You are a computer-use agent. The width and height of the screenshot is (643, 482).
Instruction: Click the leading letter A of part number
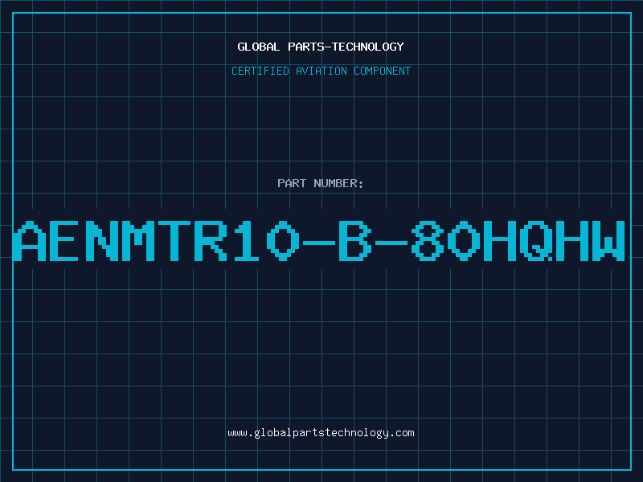(30, 240)
